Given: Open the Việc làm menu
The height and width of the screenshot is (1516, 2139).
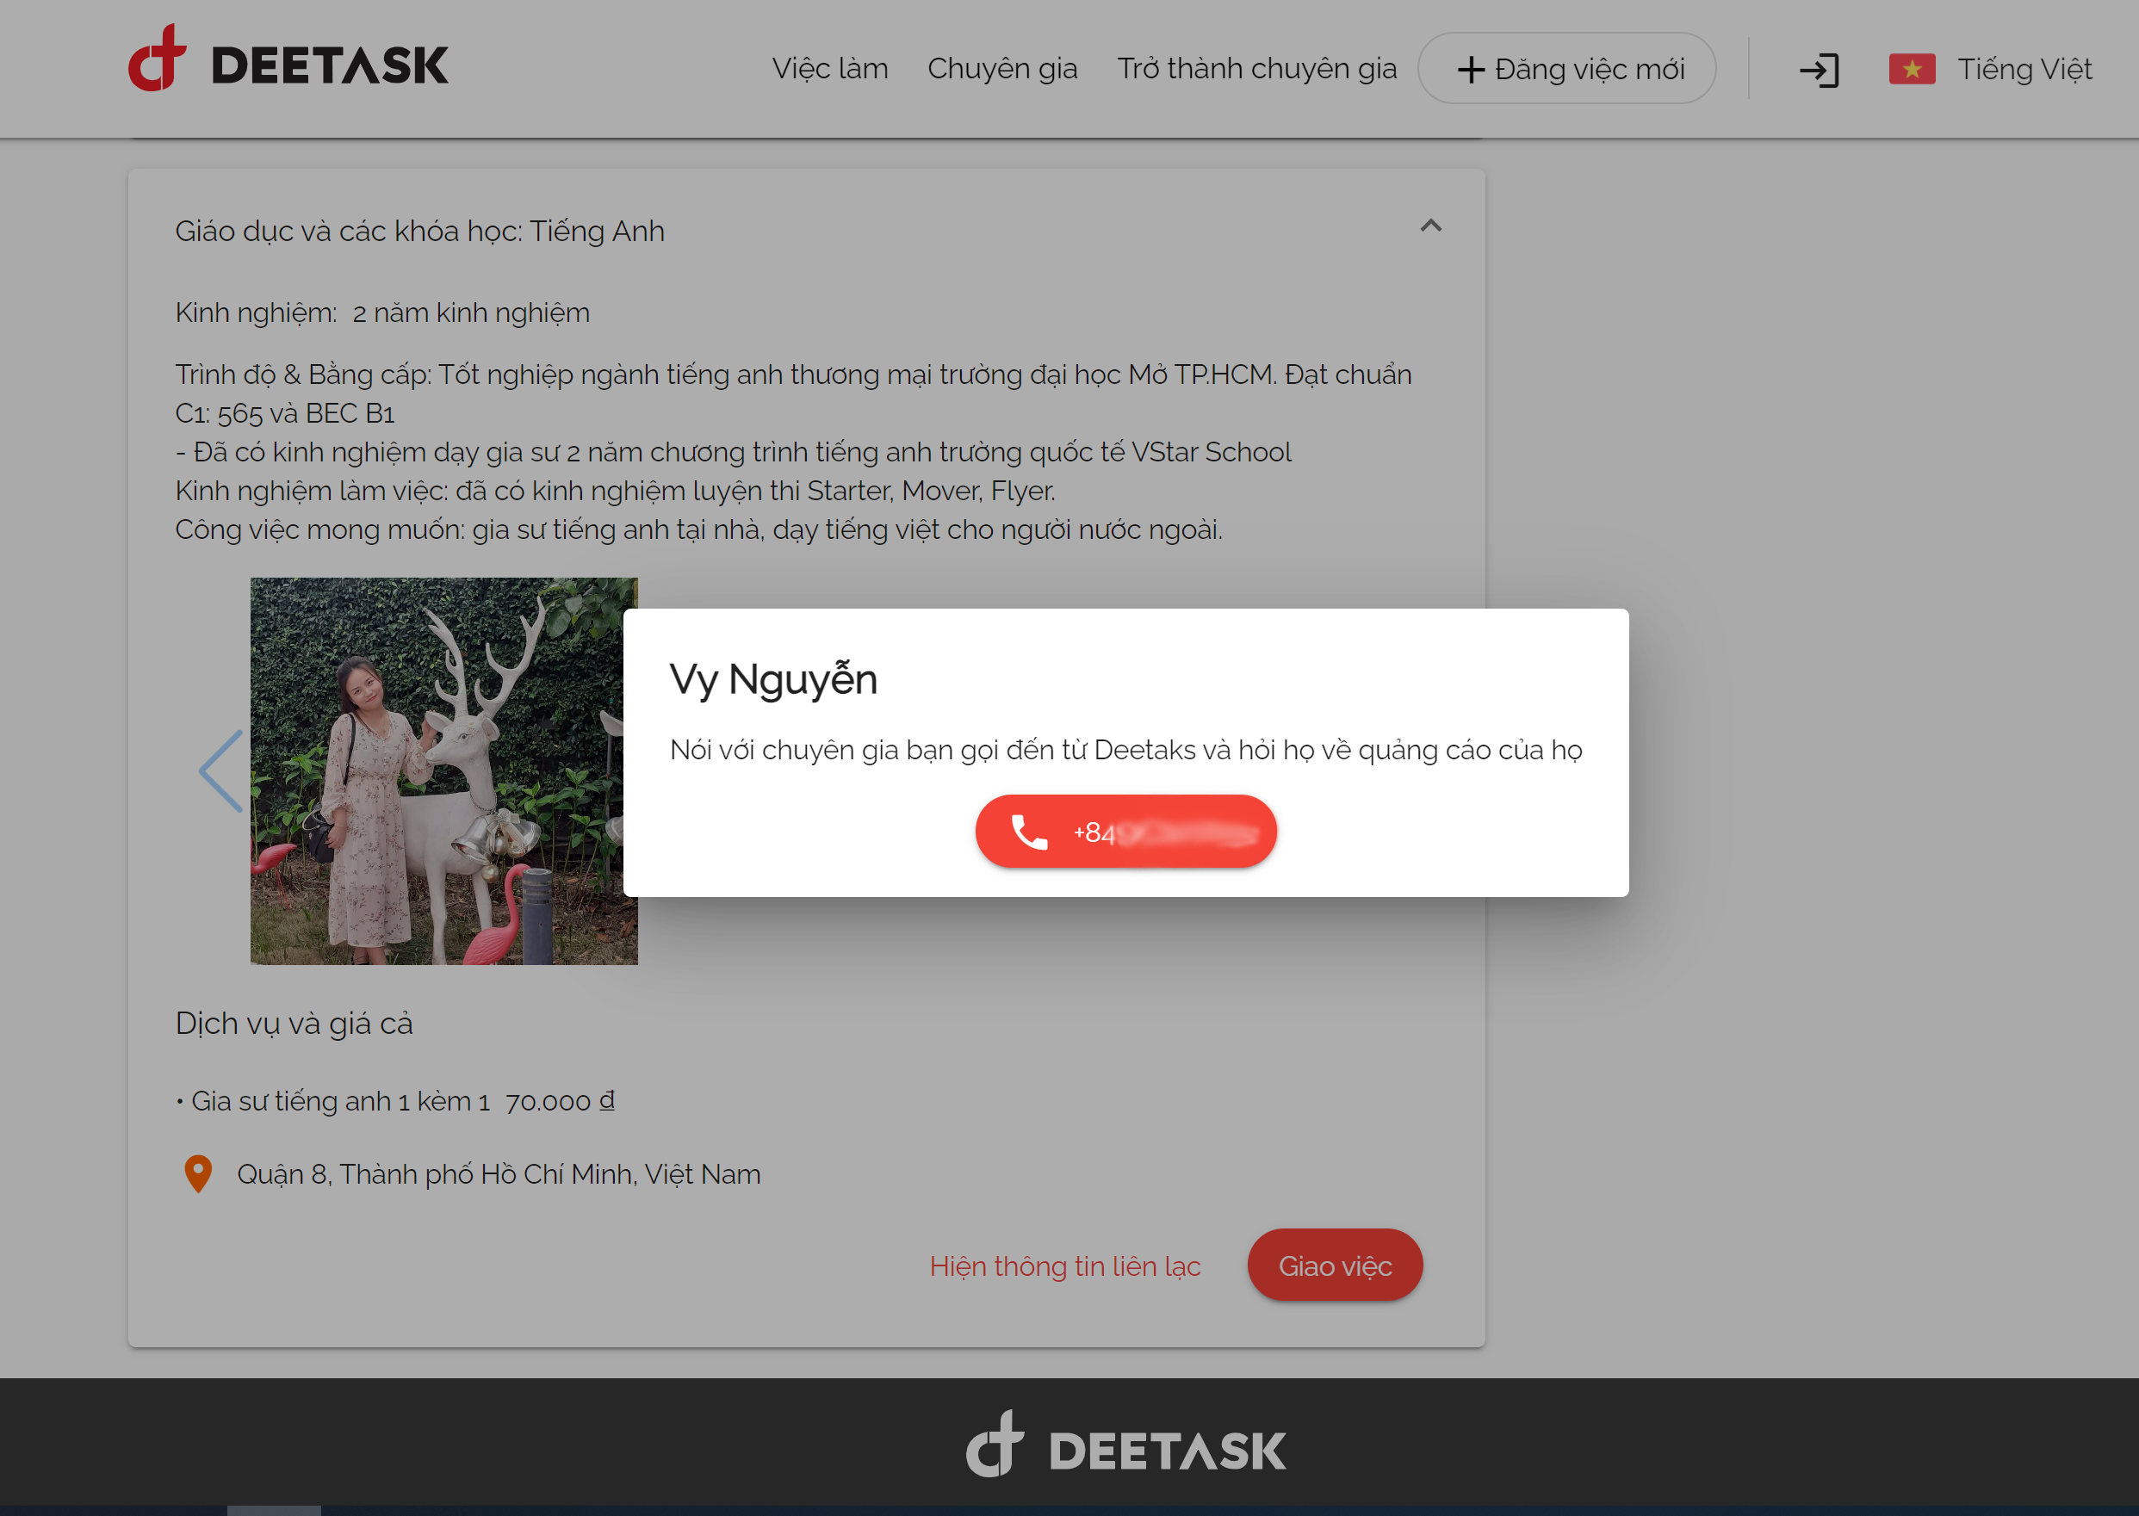Looking at the screenshot, I should pyautogui.click(x=829, y=69).
